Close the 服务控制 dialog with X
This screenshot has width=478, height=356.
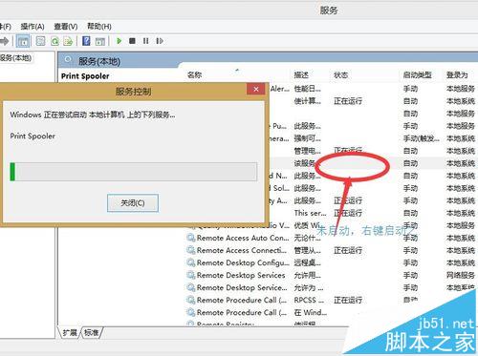[256, 89]
